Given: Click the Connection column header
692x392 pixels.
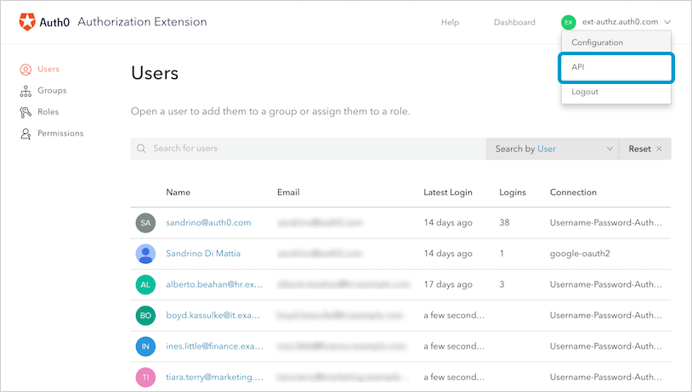Looking at the screenshot, I should (x=573, y=192).
